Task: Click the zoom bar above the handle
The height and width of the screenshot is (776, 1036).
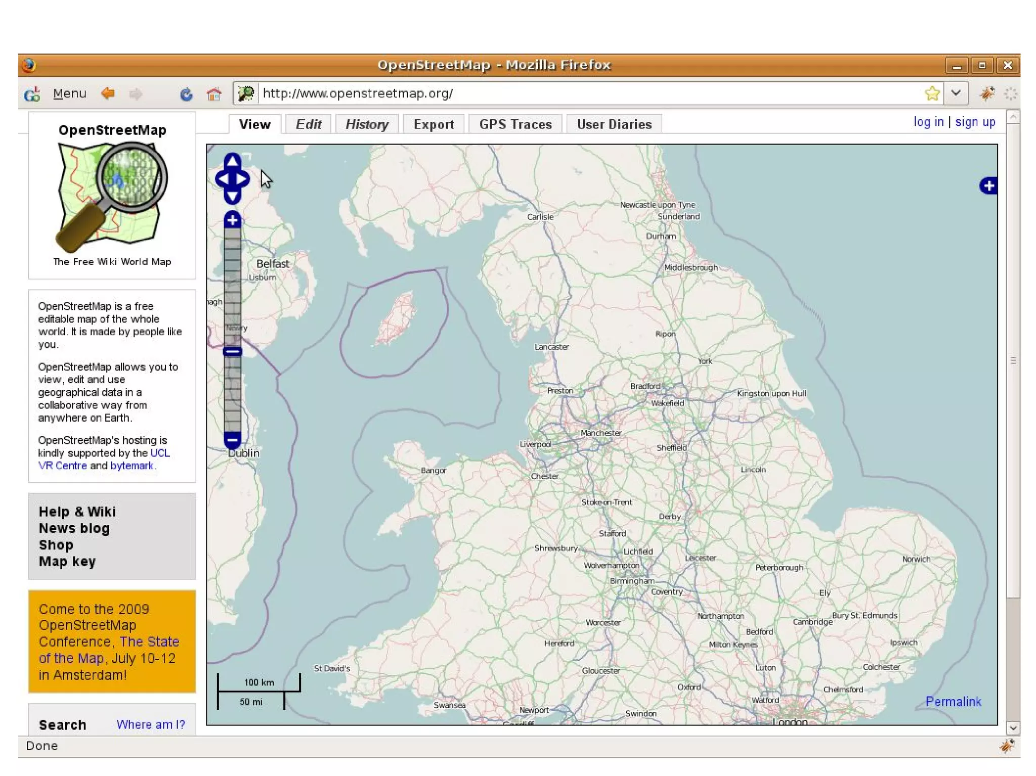Action: [x=232, y=287]
